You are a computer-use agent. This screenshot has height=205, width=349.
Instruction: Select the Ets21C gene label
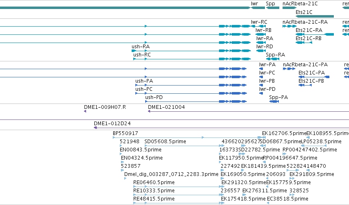tap(304, 12)
